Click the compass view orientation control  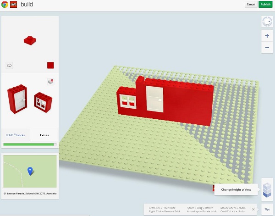click(267, 22)
